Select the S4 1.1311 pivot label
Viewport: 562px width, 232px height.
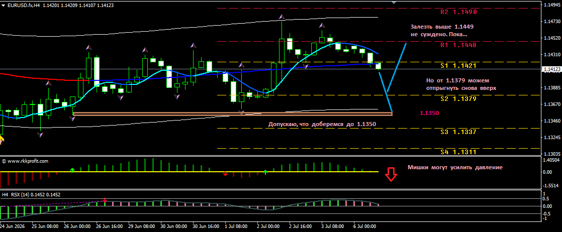pyautogui.click(x=458, y=152)
